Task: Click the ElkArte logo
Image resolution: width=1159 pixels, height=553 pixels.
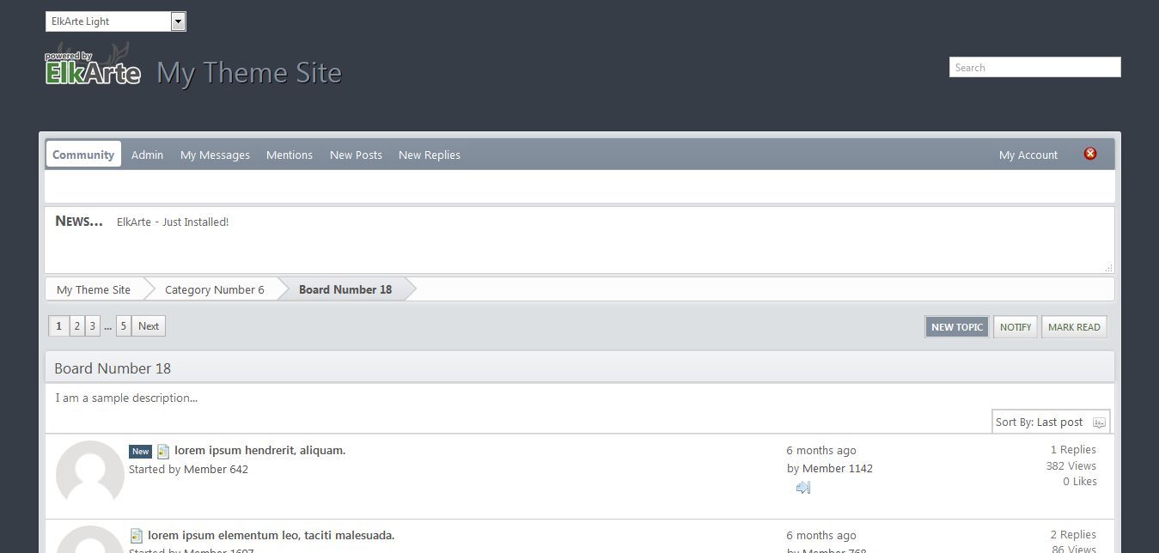Action: point(93,65)
